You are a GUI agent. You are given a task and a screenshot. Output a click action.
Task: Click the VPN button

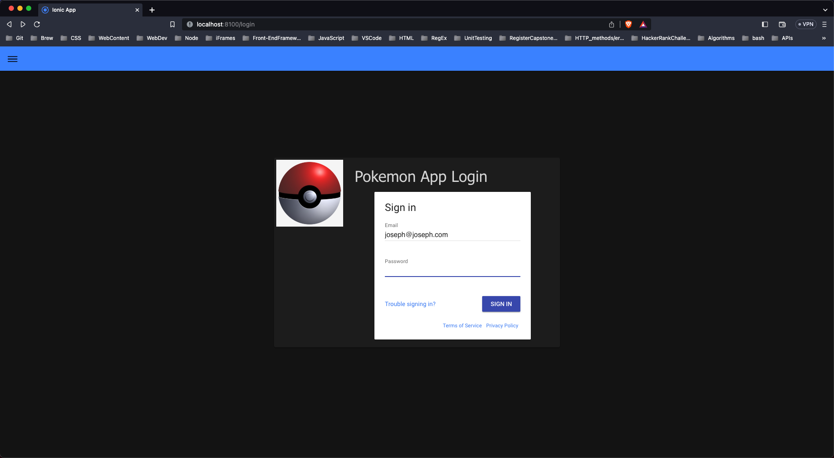point(806,24)
